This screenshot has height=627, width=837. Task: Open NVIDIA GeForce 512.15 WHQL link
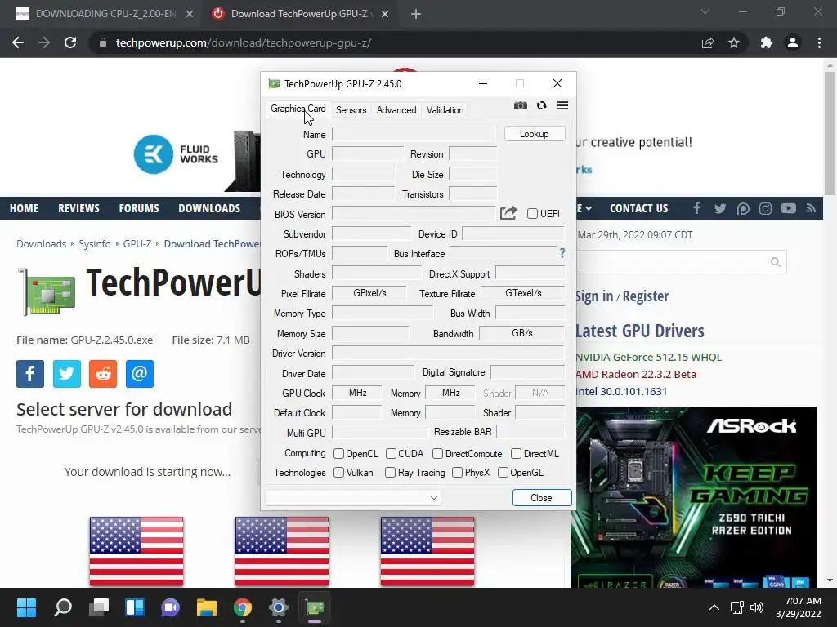tap(648, 358)
